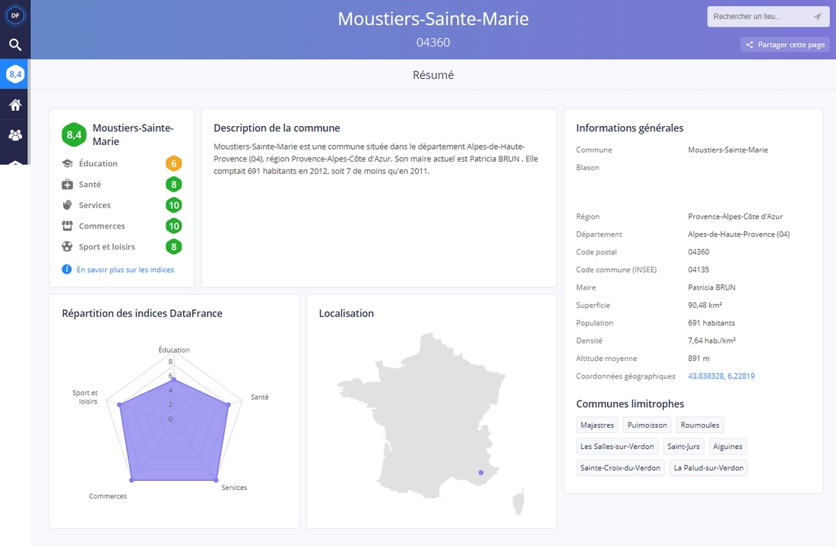
Task: Click the Services hand icon
Action: pyautogui.click(x=68, y=204)
